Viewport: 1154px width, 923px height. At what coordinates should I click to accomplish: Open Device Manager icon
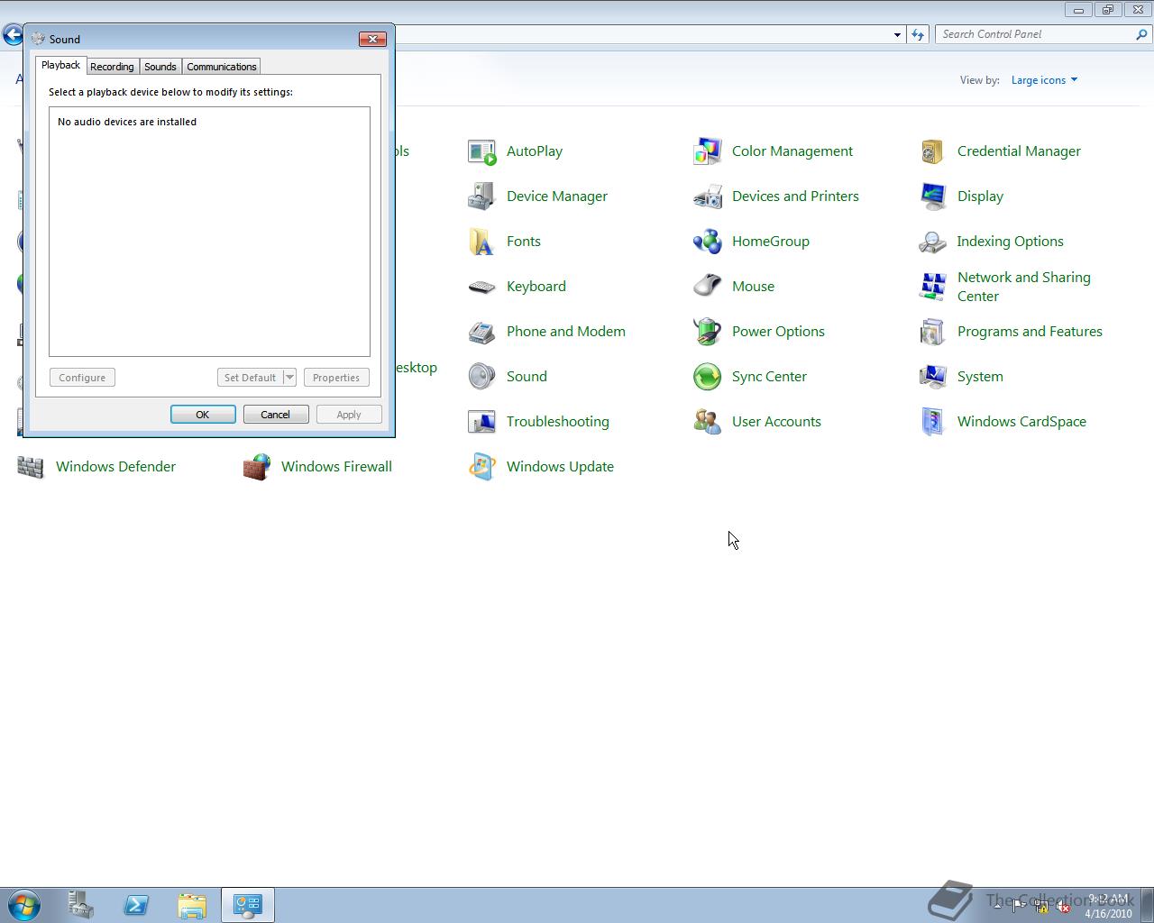click(482, 196)
